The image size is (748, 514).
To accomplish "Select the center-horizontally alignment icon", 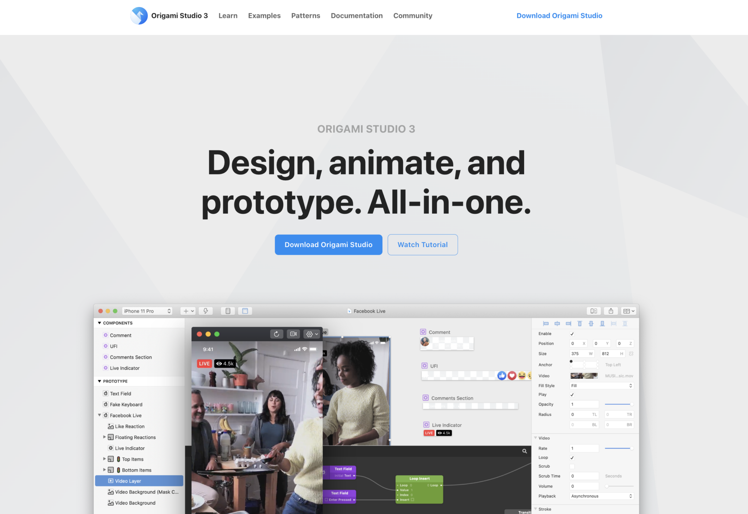I will coord(557,323).
